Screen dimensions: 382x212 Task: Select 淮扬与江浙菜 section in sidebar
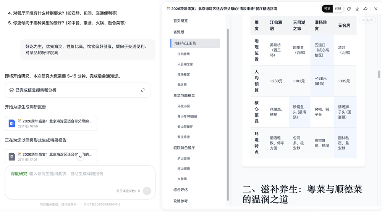pyautogui.click(x=195, y=43)
